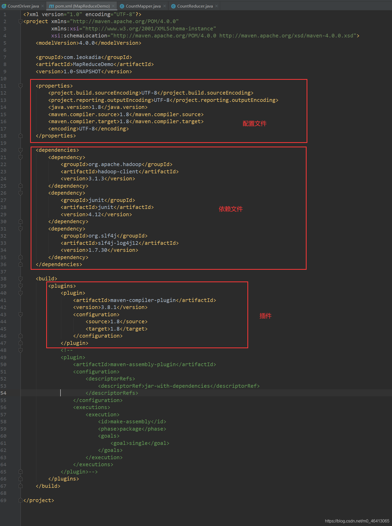Viewport: 392px width, 526px height.
Task: Click line number 54 in the gutter
Action: tap(3, 393)
